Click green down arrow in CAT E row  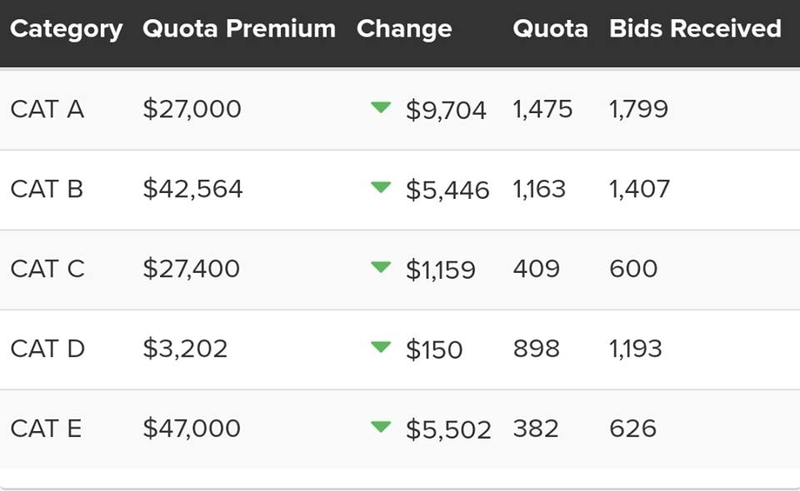point(381,427)
